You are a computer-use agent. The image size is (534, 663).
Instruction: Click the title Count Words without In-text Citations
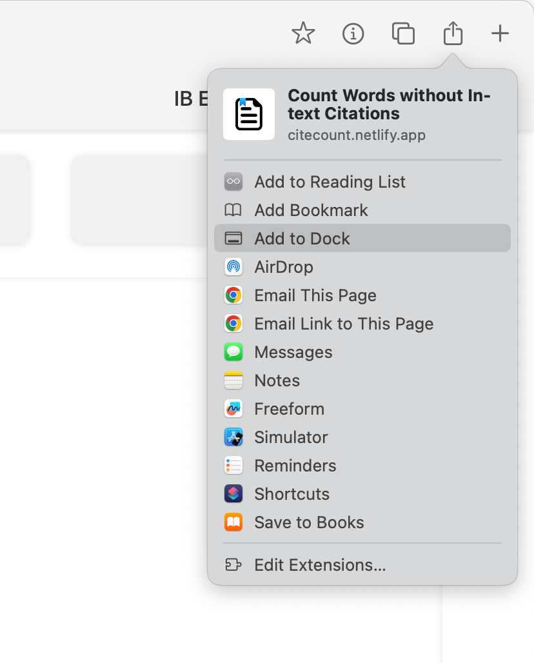(x=389, y=104)
